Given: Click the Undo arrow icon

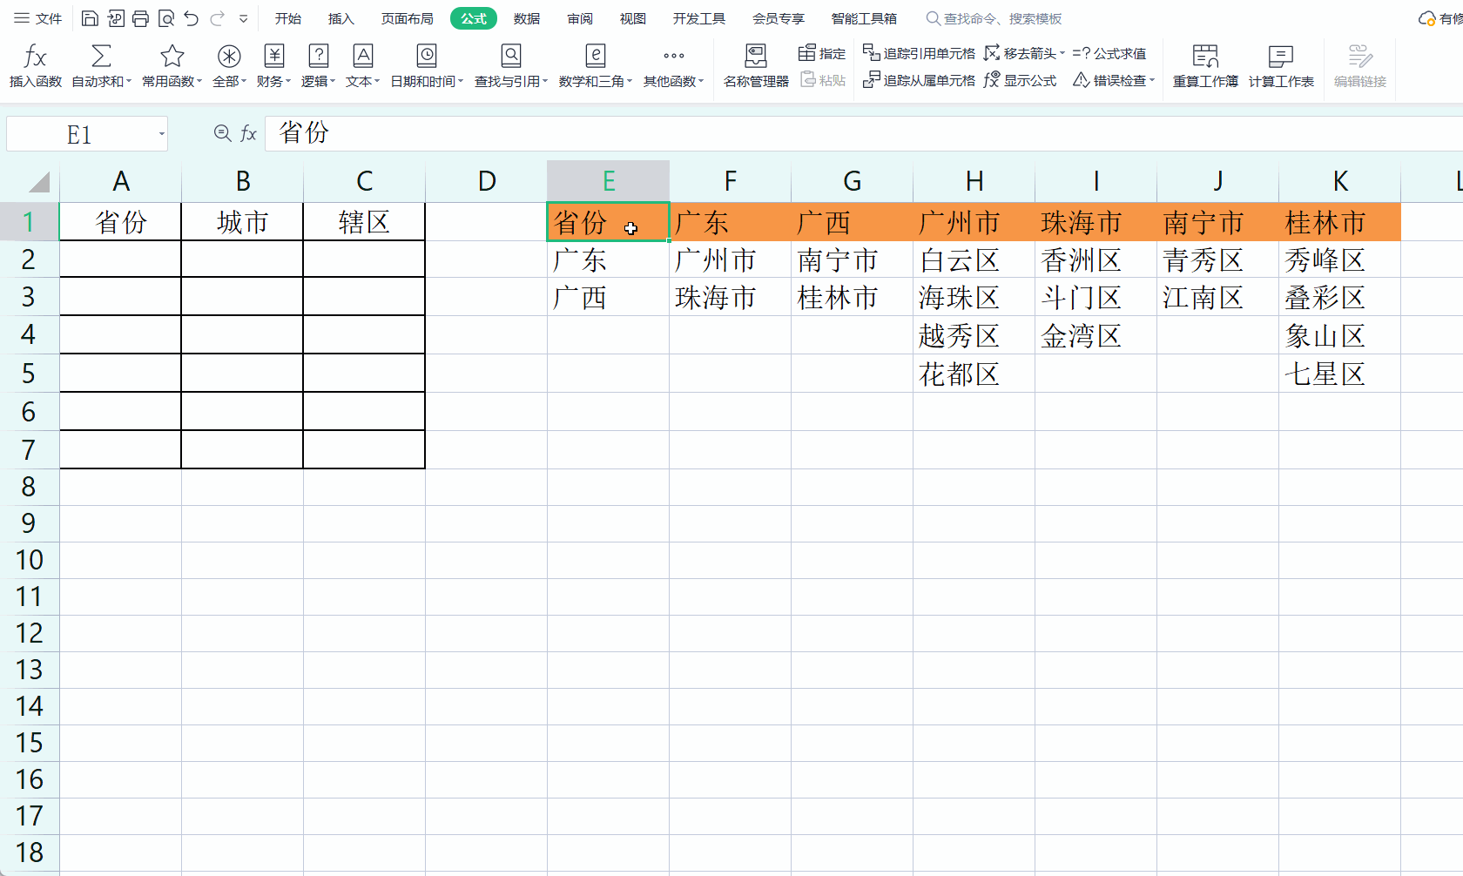Looking at the screenshot, I should tap(192, 18).
